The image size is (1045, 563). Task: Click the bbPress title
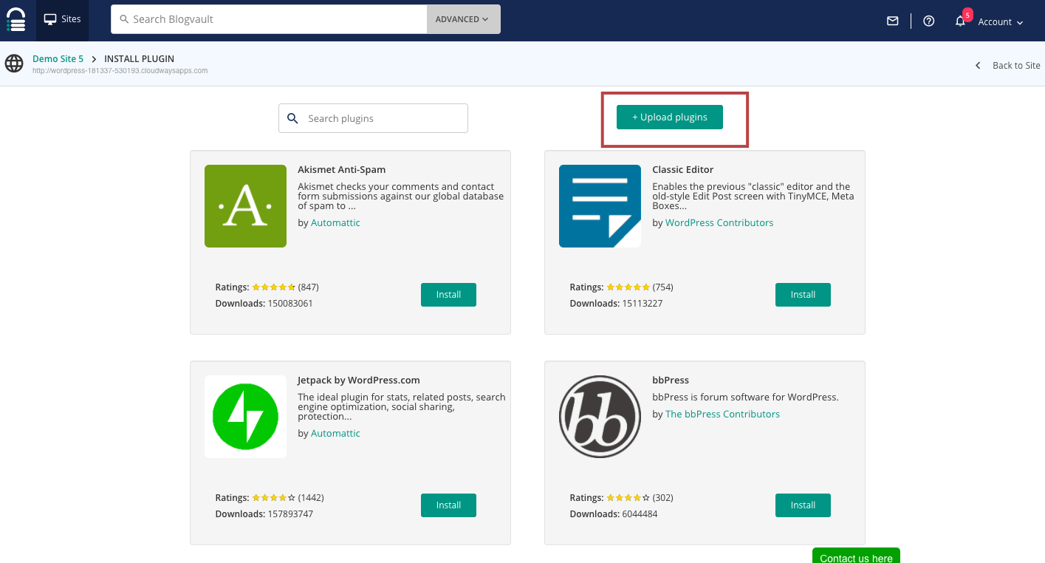(671, 380)
